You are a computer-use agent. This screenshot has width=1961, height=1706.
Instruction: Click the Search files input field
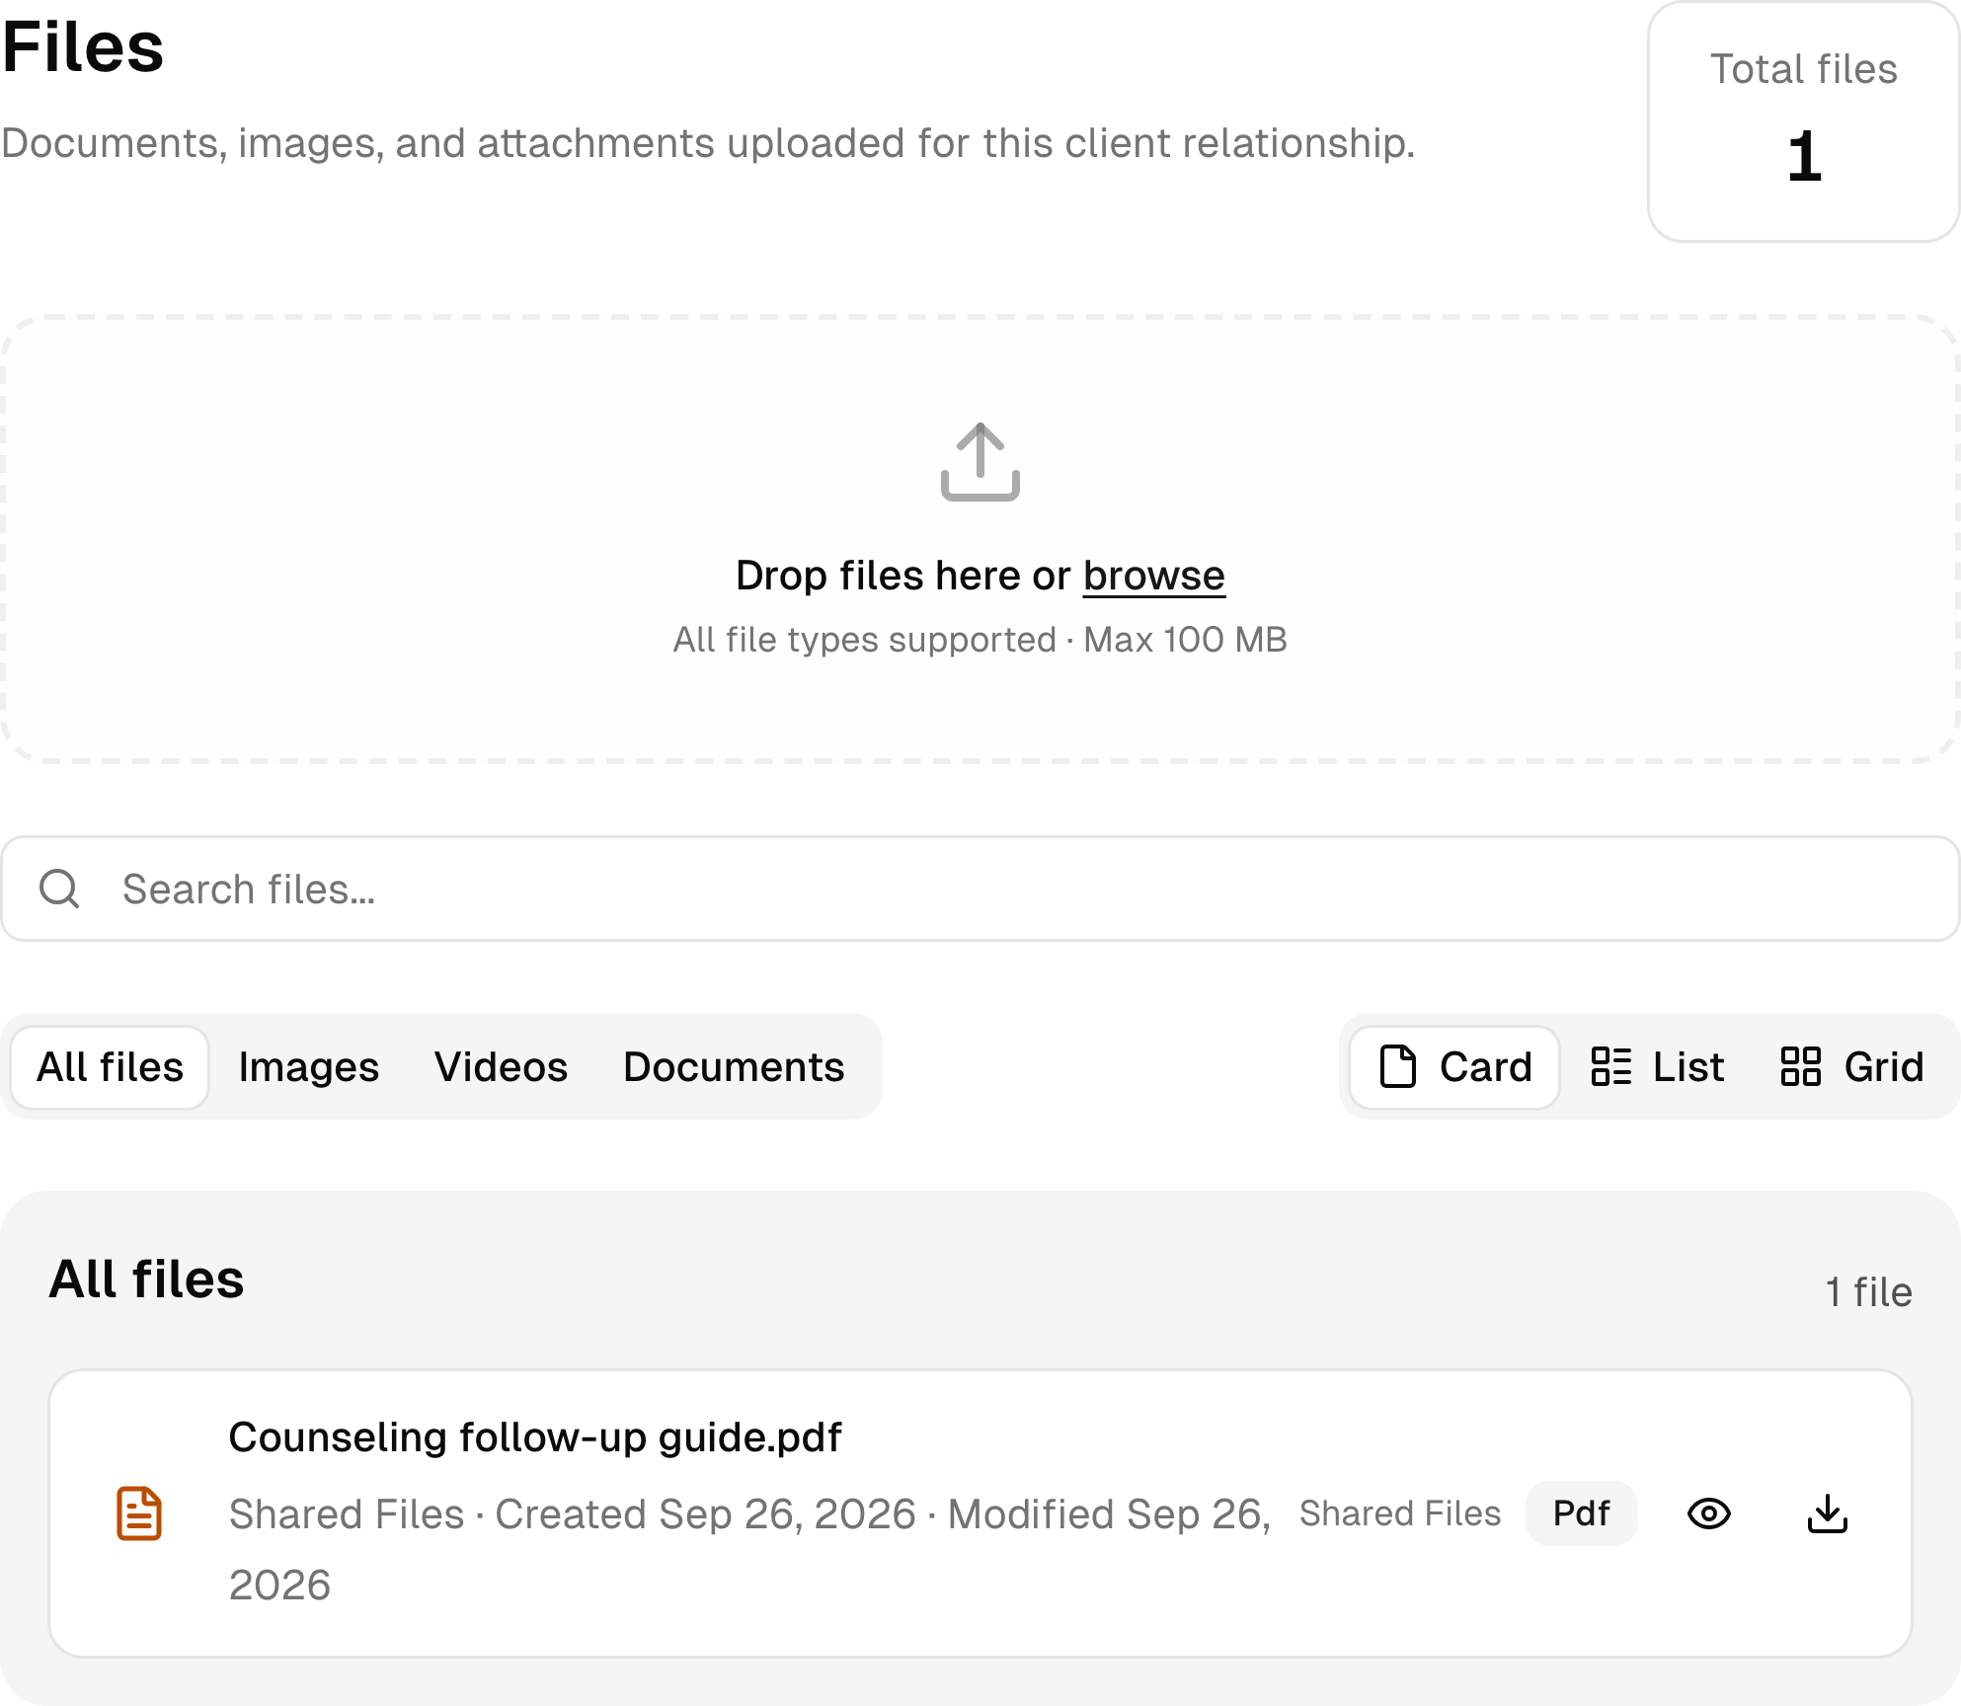980,889
